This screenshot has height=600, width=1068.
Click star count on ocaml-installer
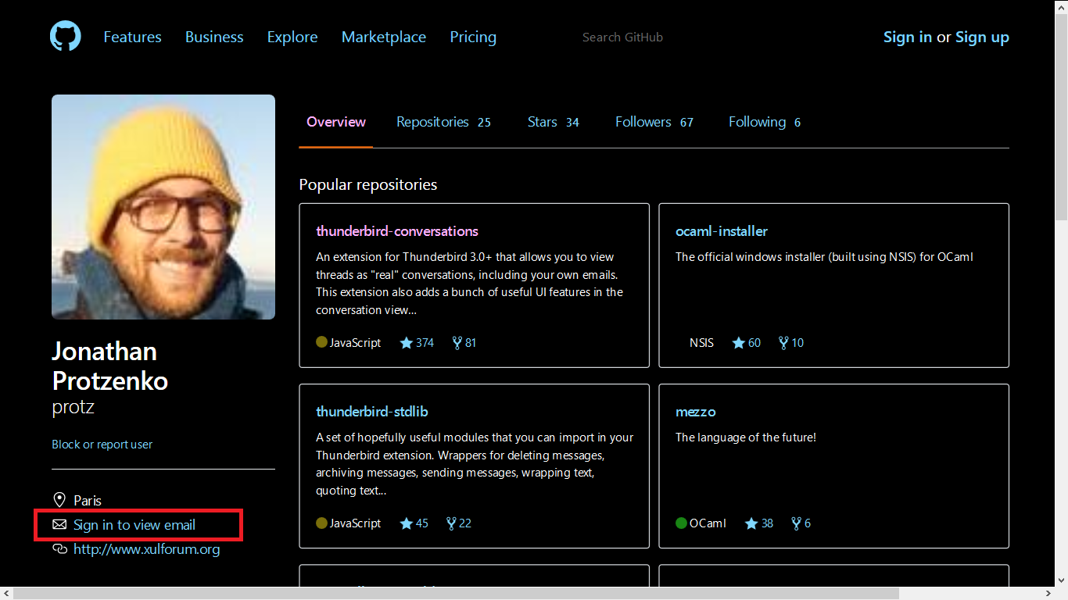point(747,343)
